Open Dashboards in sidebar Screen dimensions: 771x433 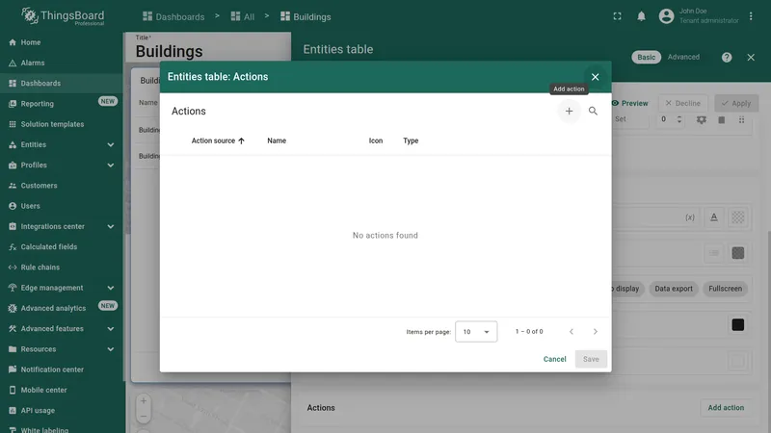pyautogui.click(x=61, y=84)
